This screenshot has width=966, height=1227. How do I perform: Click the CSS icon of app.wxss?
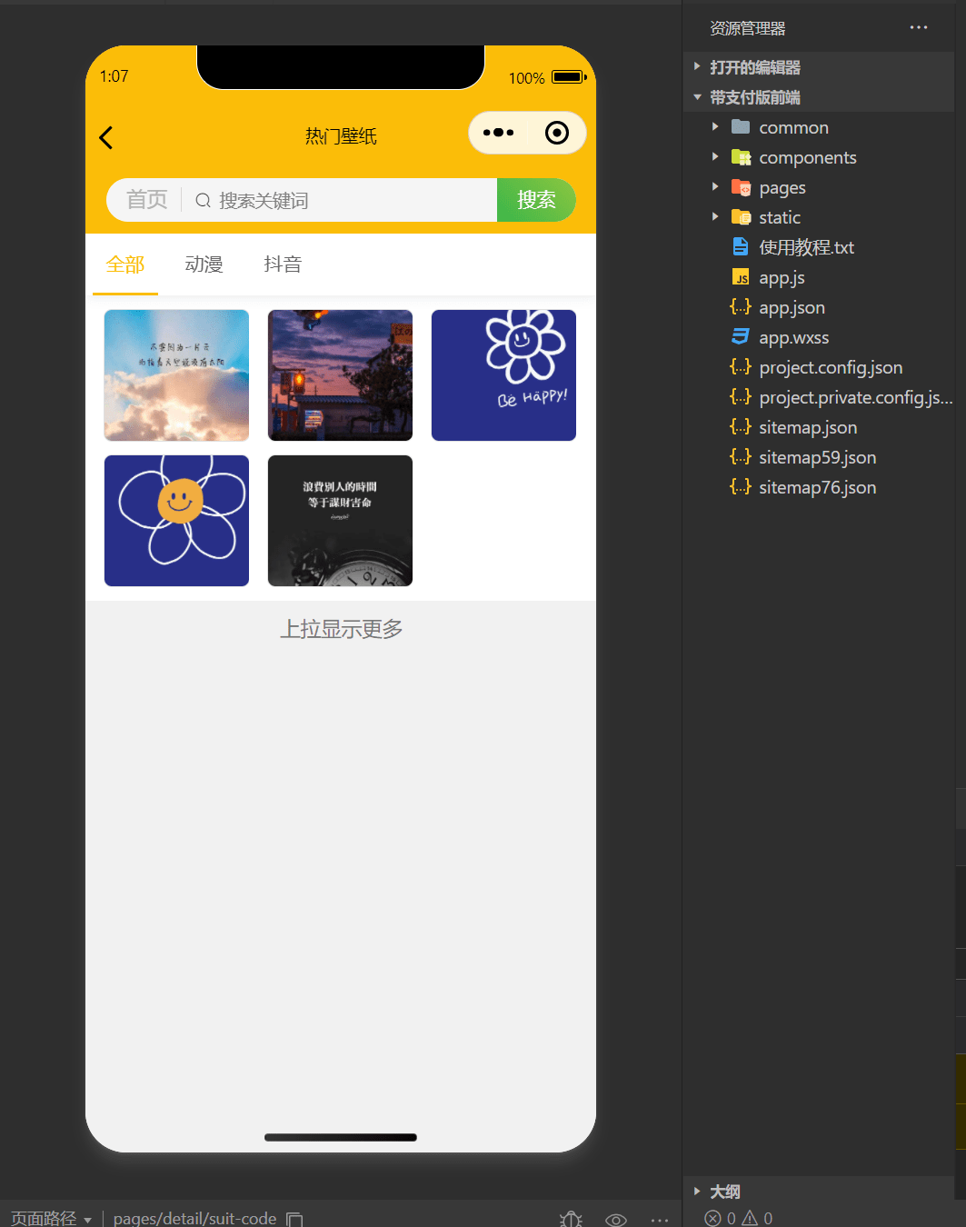pos(741,336)
